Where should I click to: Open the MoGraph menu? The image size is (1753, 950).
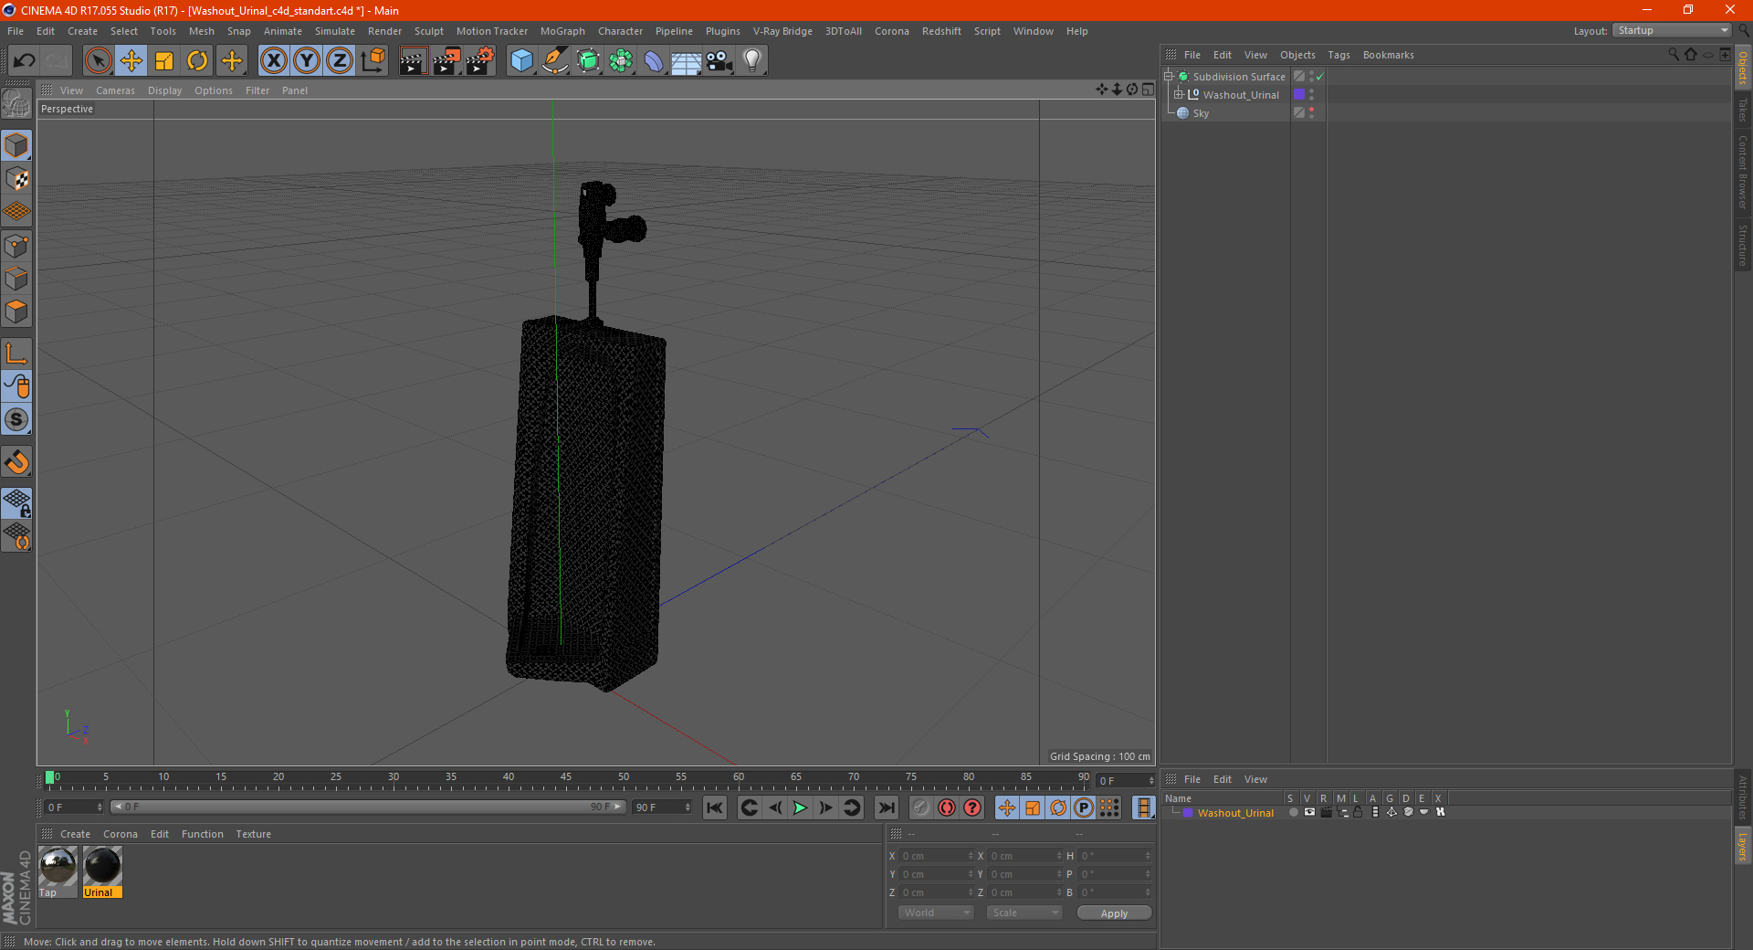click(x=562, y=31)
